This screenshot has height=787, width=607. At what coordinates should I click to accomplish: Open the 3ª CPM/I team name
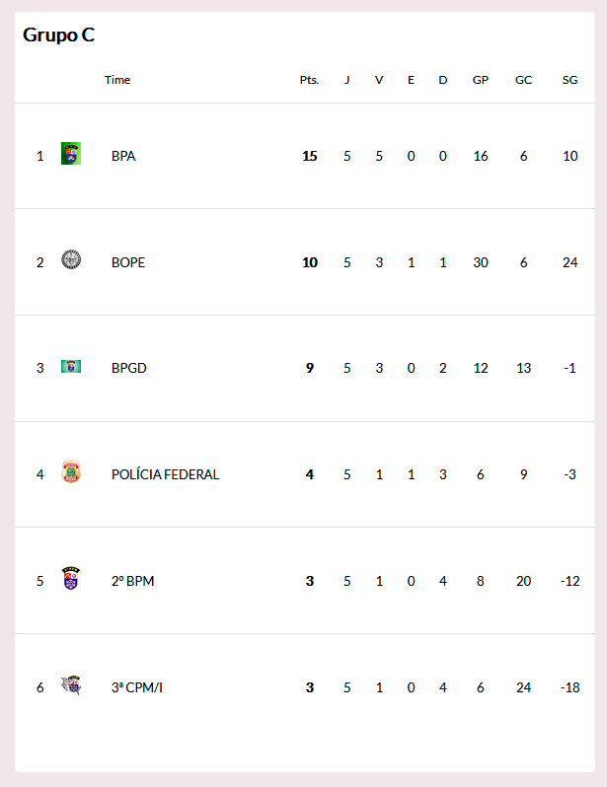[x=137, y=687]
